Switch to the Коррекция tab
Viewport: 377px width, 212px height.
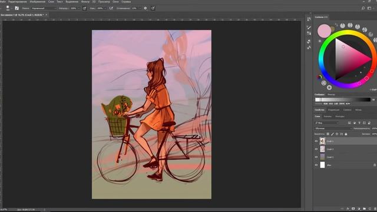tap(333, 110)
